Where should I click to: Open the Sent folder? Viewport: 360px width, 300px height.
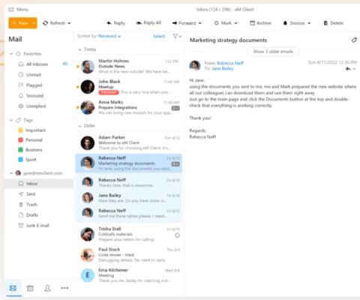39,194
